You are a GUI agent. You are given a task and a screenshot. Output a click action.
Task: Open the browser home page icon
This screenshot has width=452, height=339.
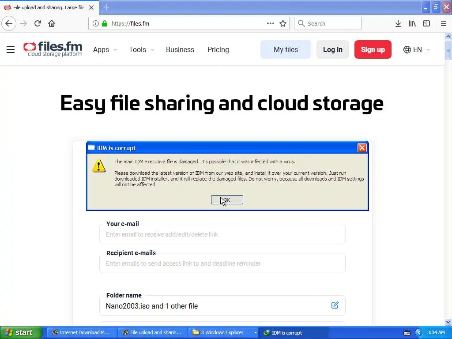click(x=52, y=23)
